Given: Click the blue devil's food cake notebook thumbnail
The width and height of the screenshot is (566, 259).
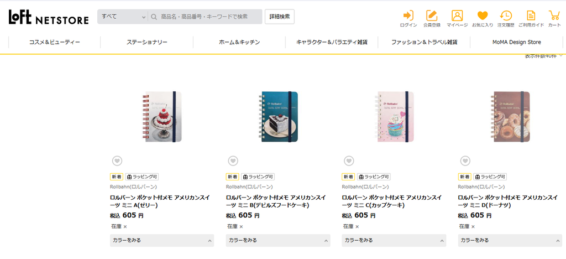Looking at the screenshot, I should (279, 117).
